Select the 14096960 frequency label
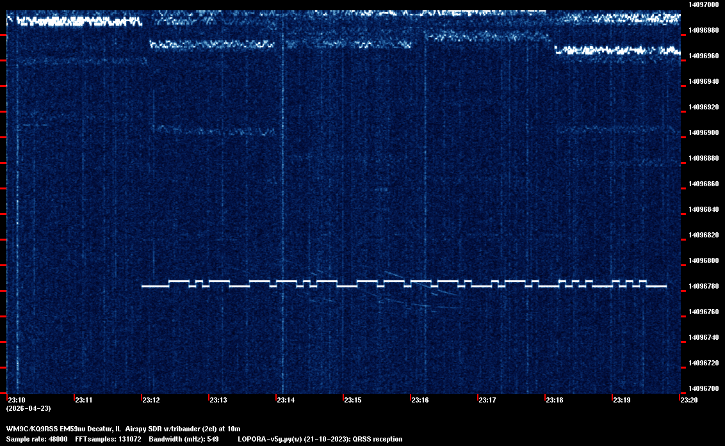This screenshot has width=725, height=446. pos(704,56)
